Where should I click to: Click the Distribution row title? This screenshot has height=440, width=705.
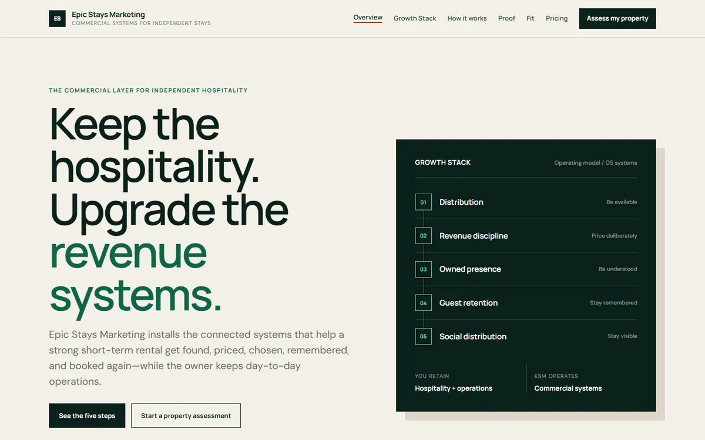click(461, 202)
